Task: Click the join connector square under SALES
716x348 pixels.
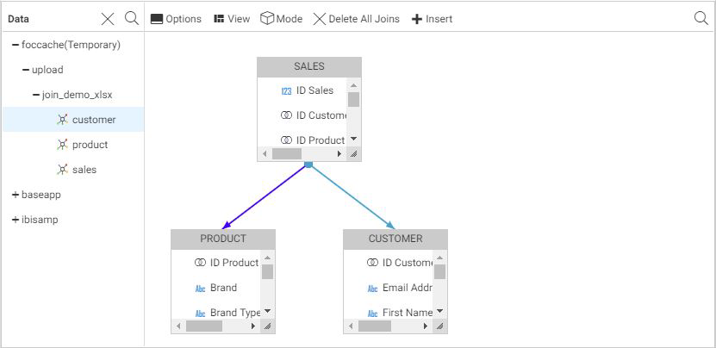Action: point(308,164)
